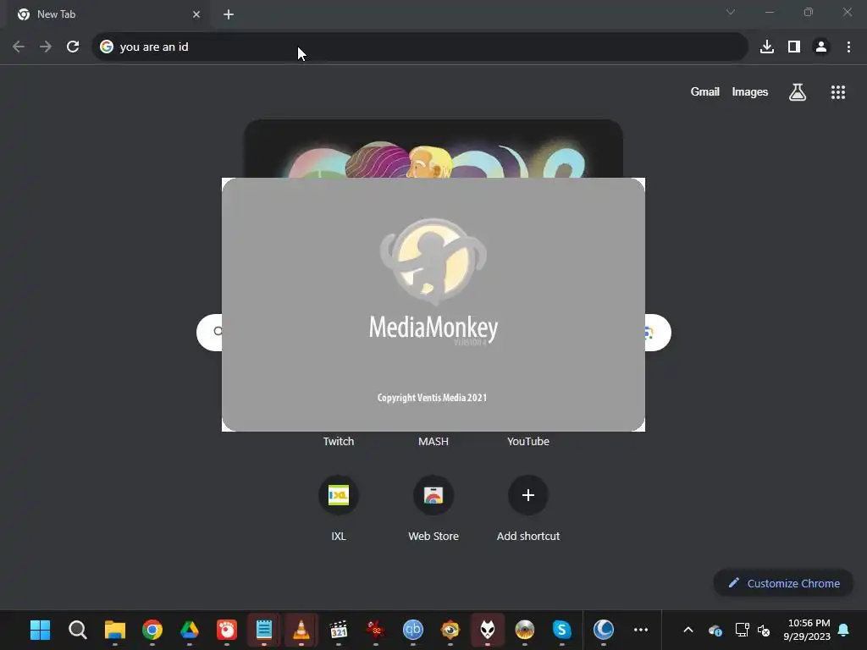Open qBittorrent from the taskbar
This screenshot has height=650, width=867.
[x=413, y=630]
